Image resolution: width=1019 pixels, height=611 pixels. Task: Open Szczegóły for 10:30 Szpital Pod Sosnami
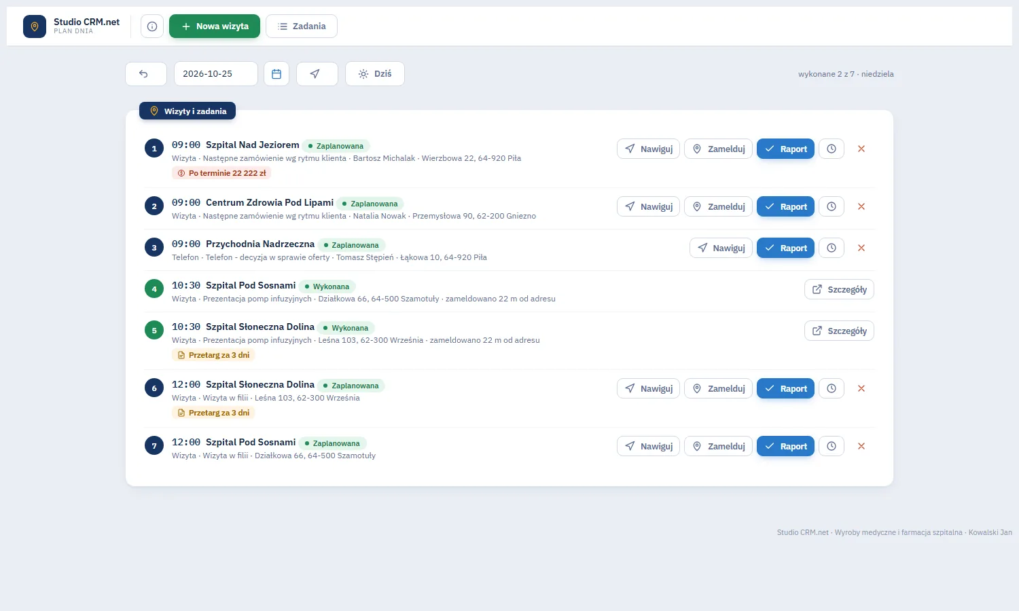pos(839,289)
